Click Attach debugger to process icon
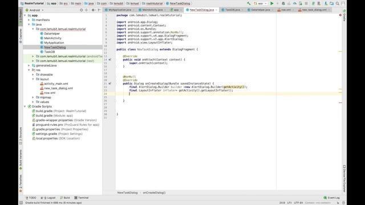Viewport: 365px width, 205px height. pos(301,3)
